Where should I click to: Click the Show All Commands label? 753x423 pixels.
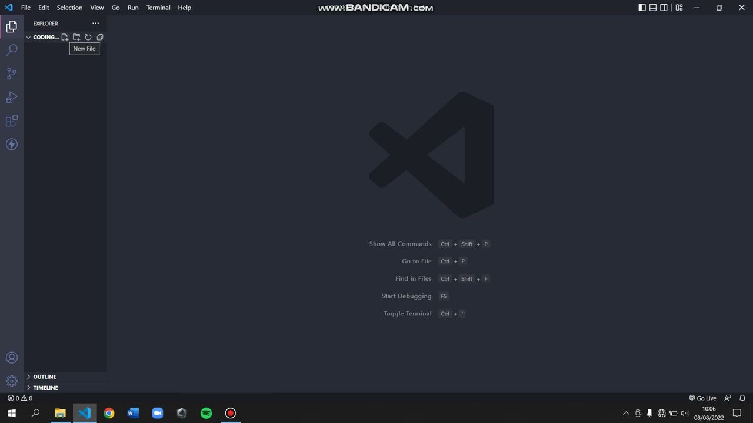coord(400,244)
